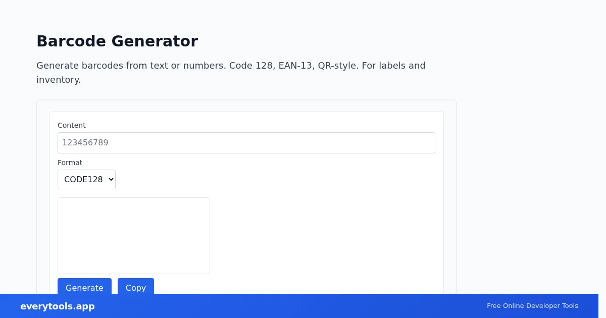Focus the field showing placeholder 123456789

(x=246, y=143)
